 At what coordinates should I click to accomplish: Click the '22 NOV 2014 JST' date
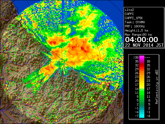[144, 45]
